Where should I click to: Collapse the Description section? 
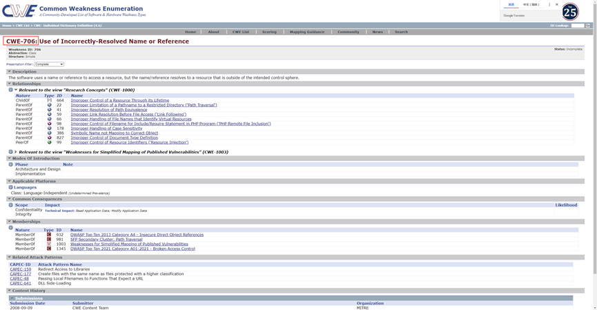(9, 72)
